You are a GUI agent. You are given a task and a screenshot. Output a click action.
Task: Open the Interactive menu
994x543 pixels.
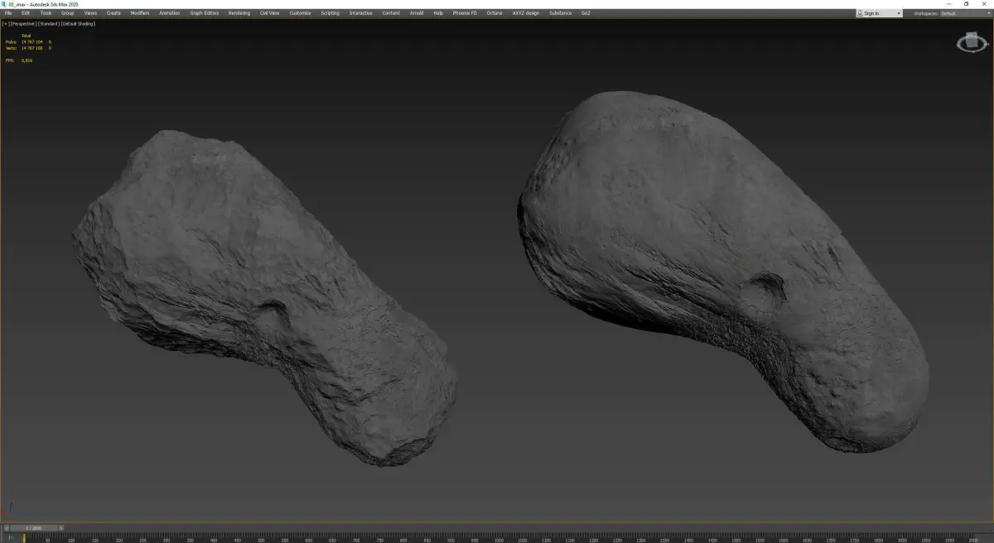(x=360, y=13)
